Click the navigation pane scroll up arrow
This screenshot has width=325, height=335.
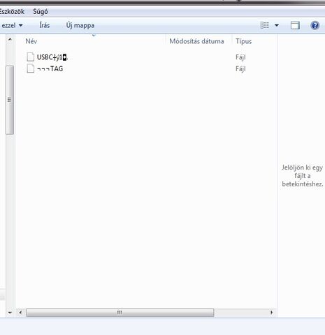tap(10, 39)
